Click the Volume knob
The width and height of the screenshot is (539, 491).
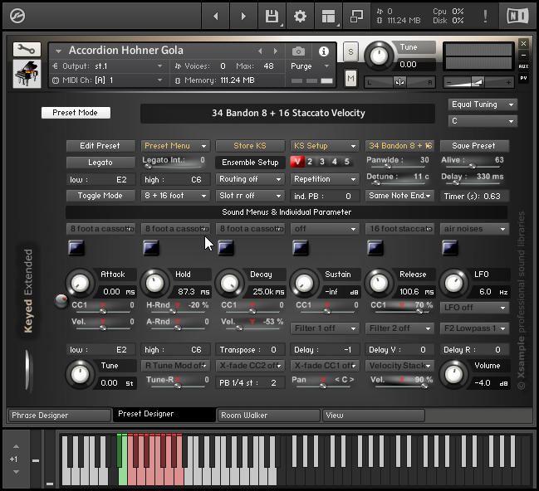pyautogui.click(x=453, y=375)
